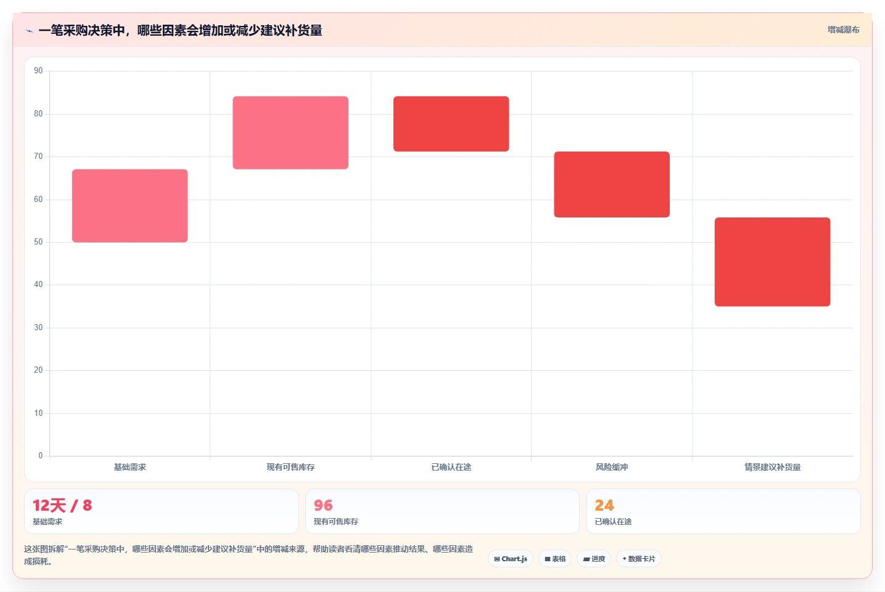Click the 基础需求 bar in the chart
The image size is (885, 592).
130,206
